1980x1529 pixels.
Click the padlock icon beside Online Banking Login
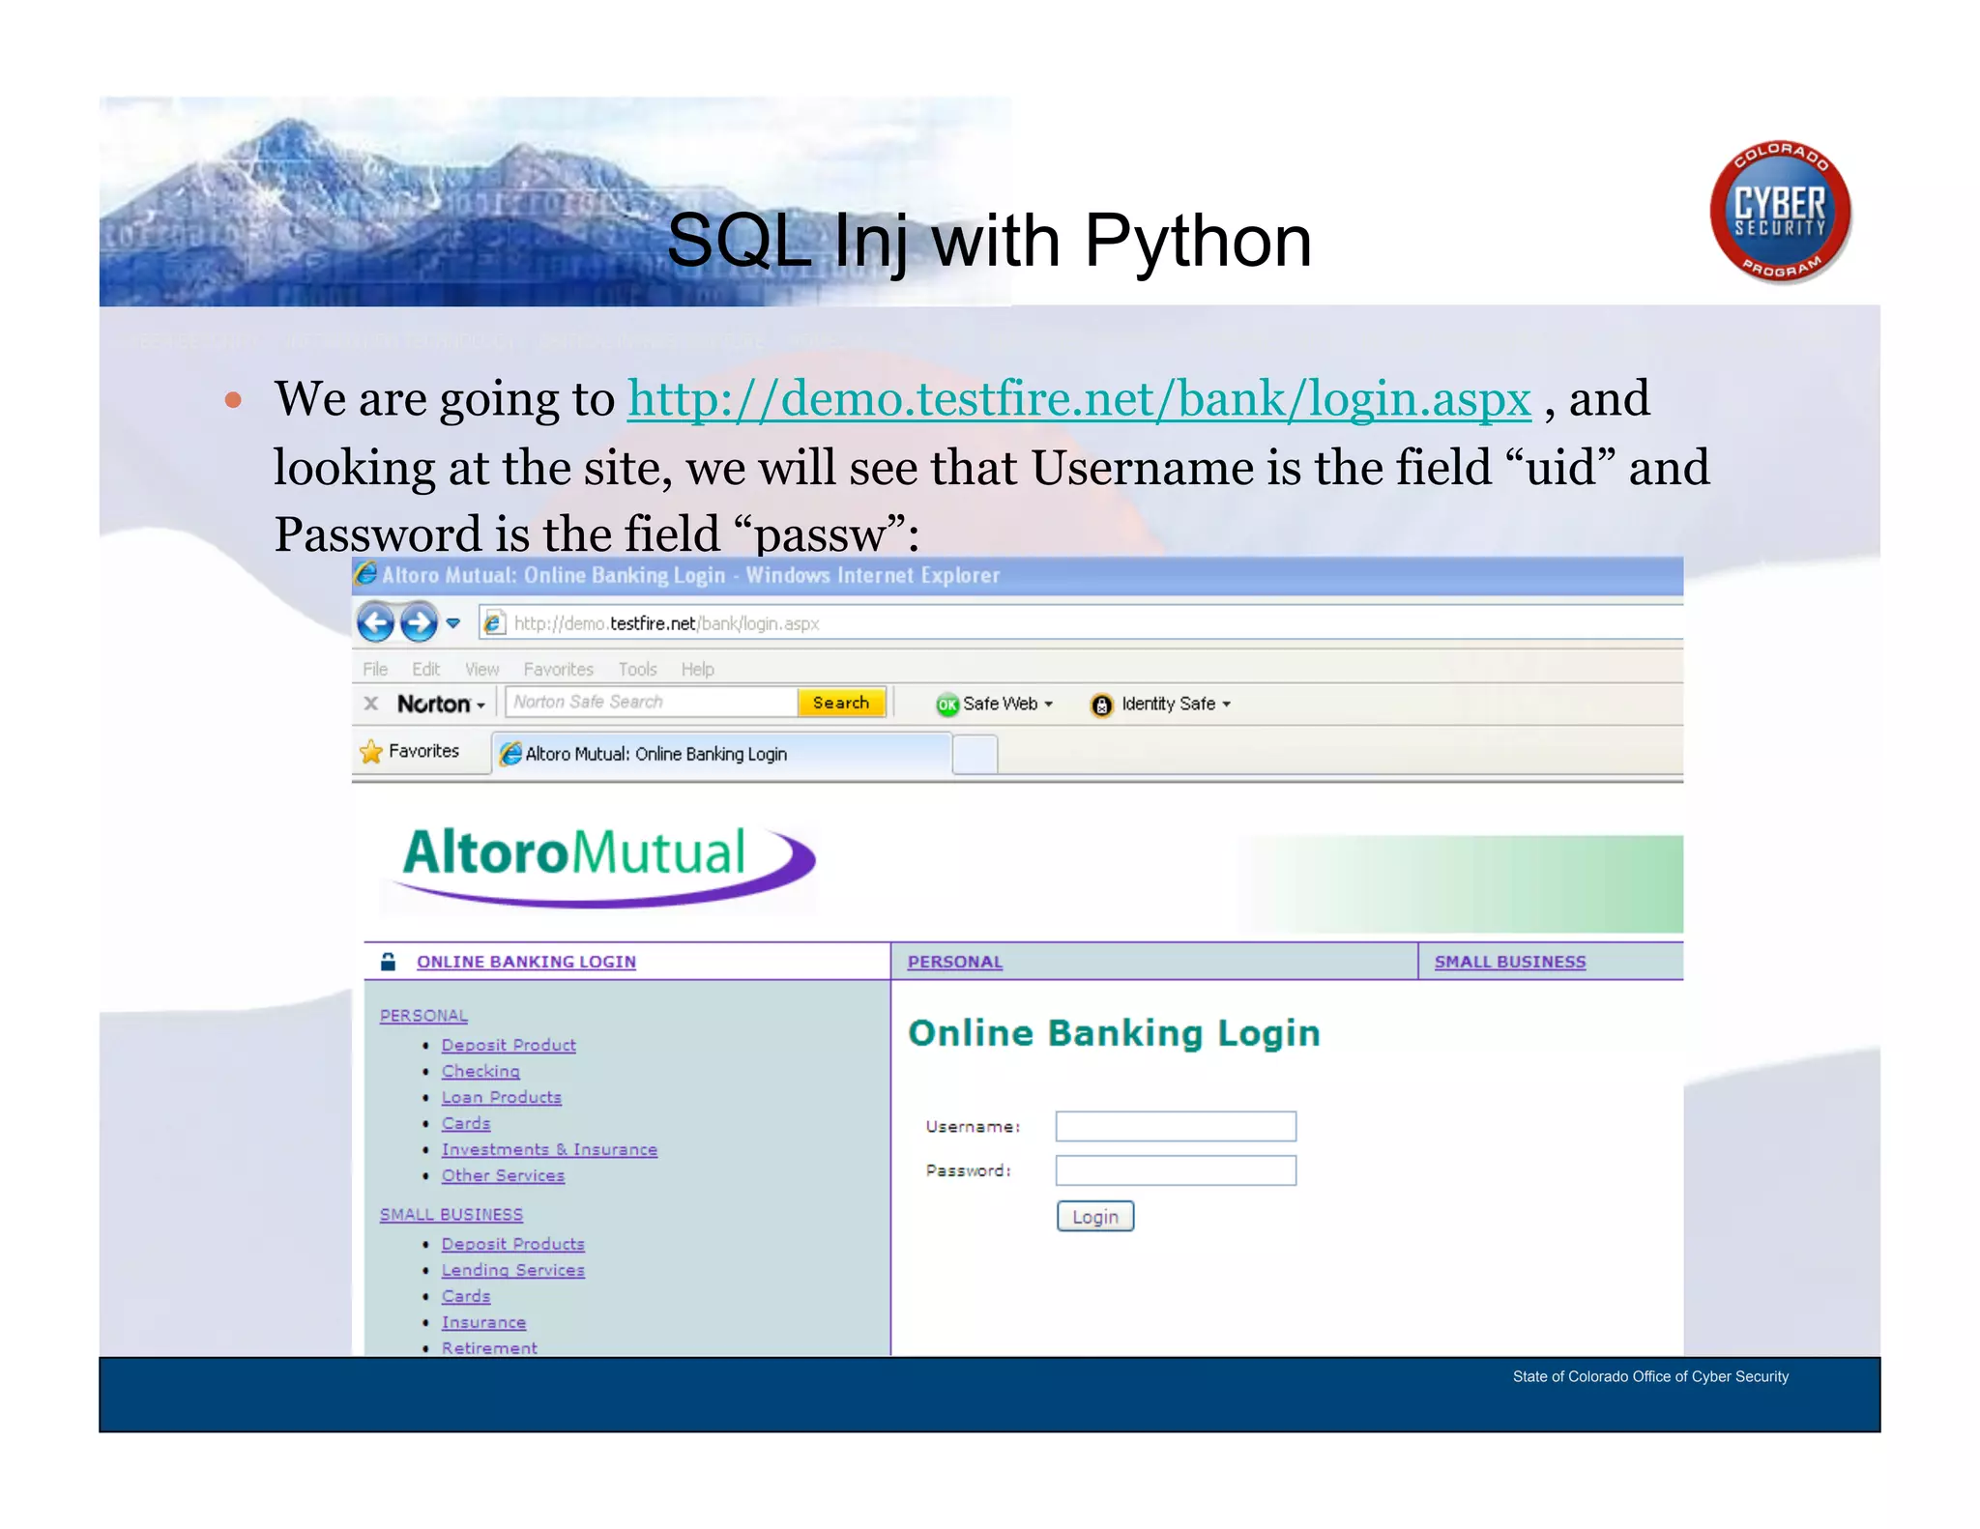pos(388,961)
